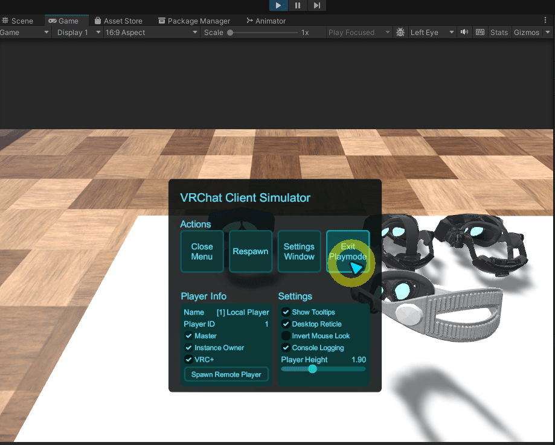Open the Game view mode dropdown
555x445 pixels.
click(x=25, y=33)
